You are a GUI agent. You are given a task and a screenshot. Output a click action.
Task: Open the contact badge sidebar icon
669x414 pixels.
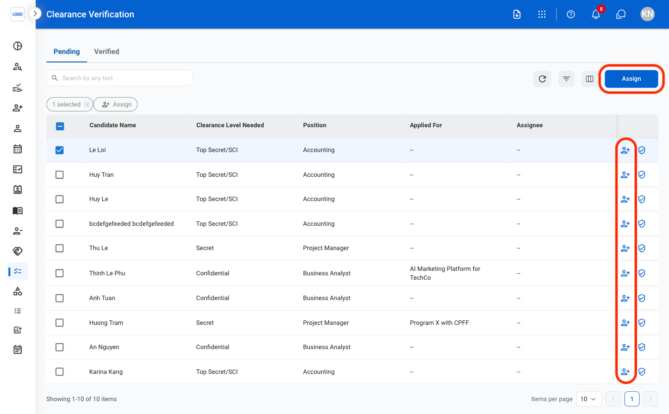click(17, 190)
